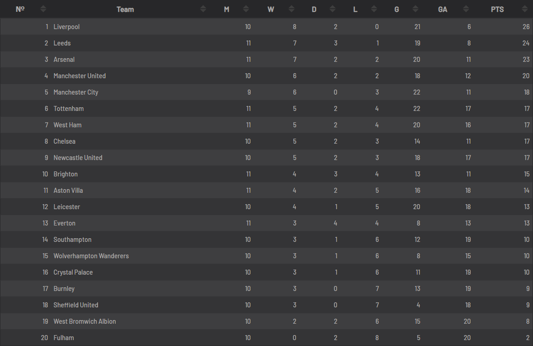Sort by matches played (M) arrows

246,9
